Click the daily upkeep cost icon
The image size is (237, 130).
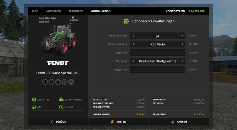[x=34, y=100]
